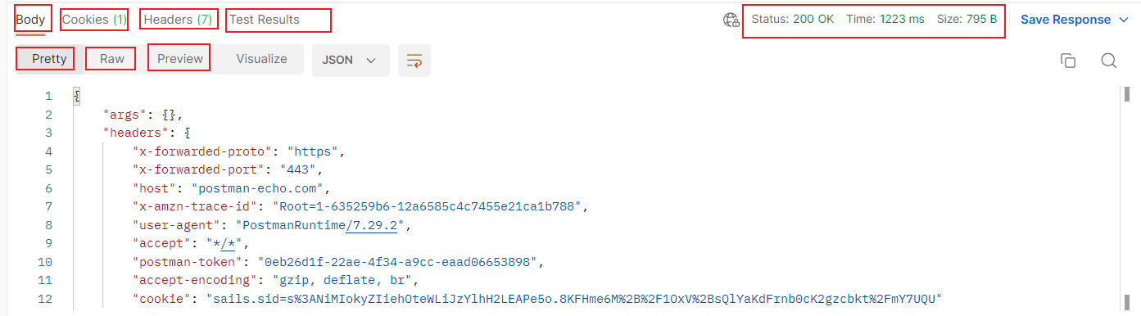Expand the Save Response chevron menu
Screen dimensions: 1141x316
point(1123,20)
